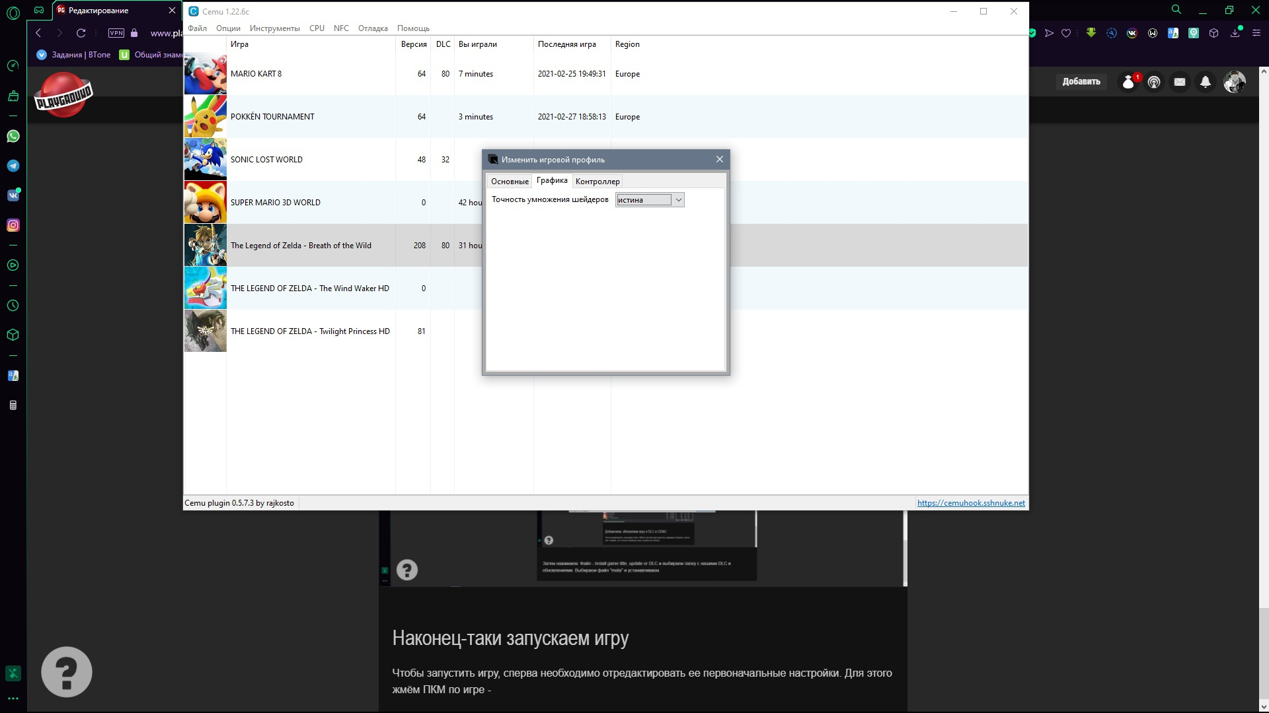Select the POKKÉN TOURNAMENT game
Viewport: 1269px width, 713px height.
point(605,117)
